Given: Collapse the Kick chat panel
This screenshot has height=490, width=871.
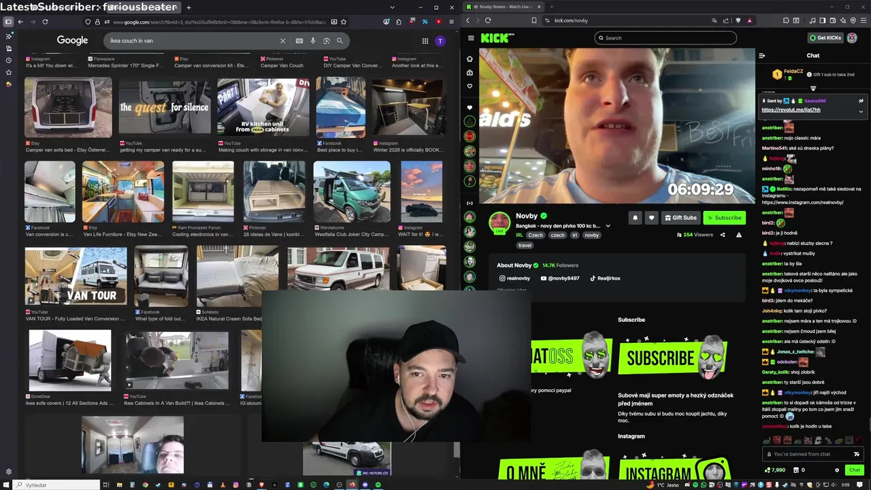Looking at the screenshot, I should pos(762,56).
